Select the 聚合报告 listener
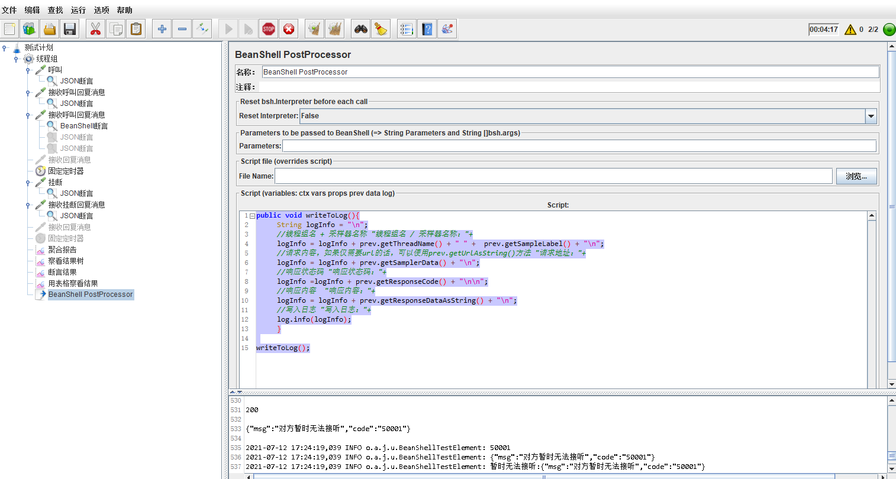The width and height of the screenshot is (896, 479). click(x=62, y=250)
